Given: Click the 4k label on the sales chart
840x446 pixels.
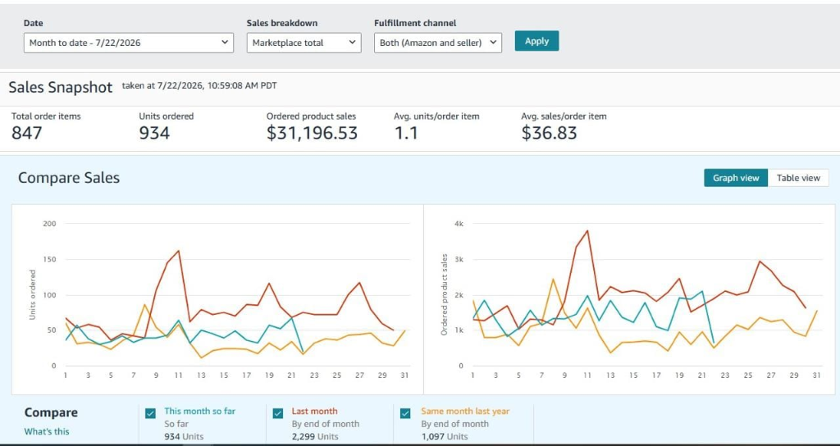Looking at the screenshot, I should 459,224.
